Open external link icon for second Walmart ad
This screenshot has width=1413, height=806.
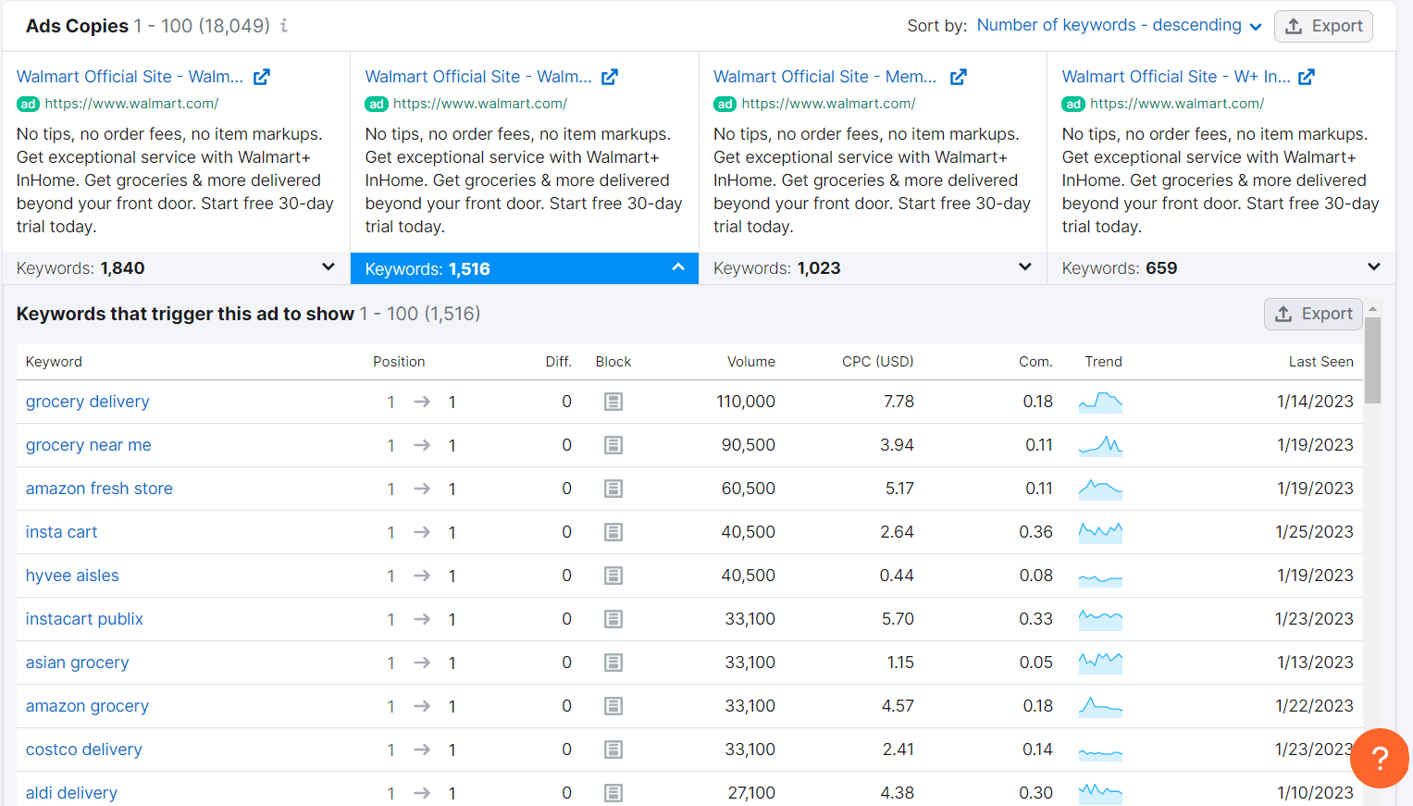tap(610, 77)
